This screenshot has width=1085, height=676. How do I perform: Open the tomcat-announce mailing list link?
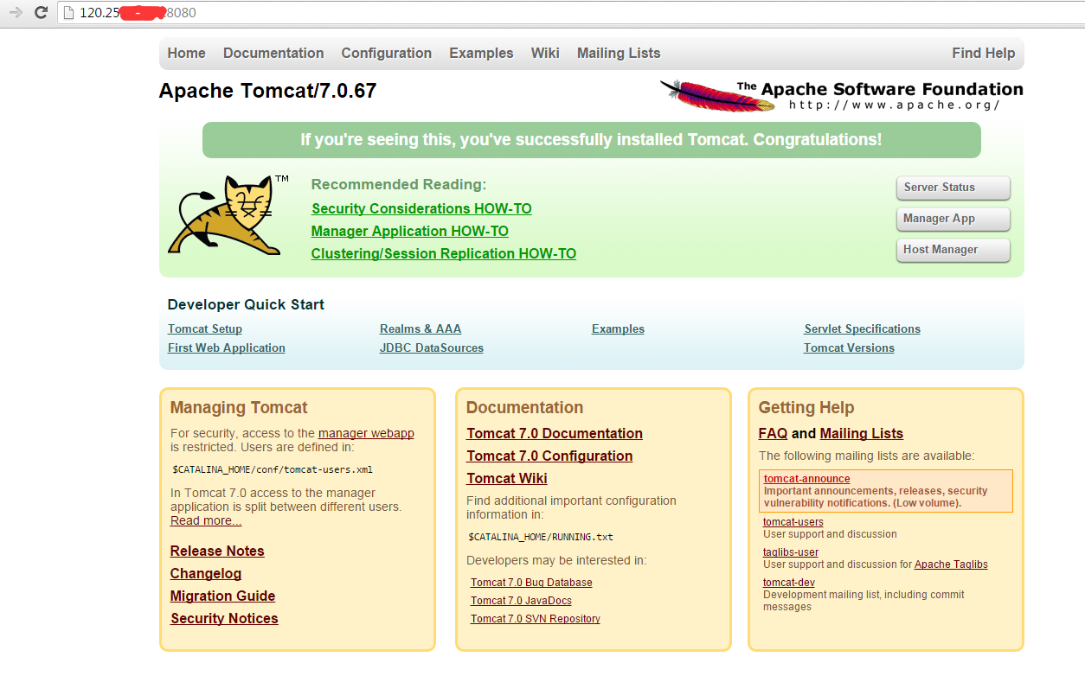click(x=806, y=478)
